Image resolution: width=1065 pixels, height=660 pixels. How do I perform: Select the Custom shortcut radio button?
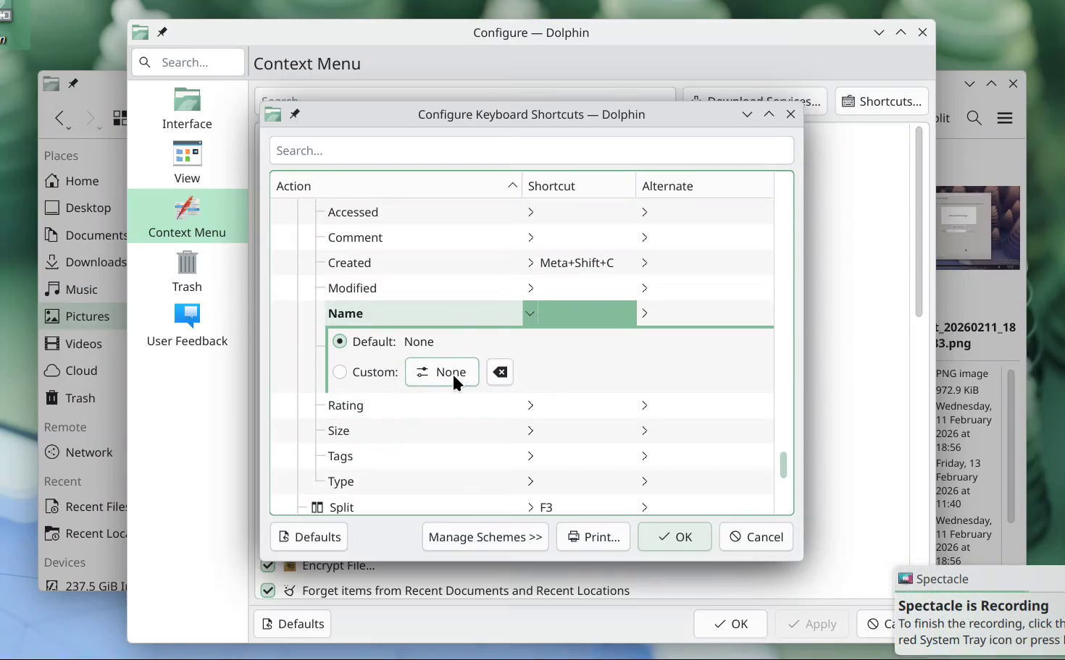(x=339, y=371)
